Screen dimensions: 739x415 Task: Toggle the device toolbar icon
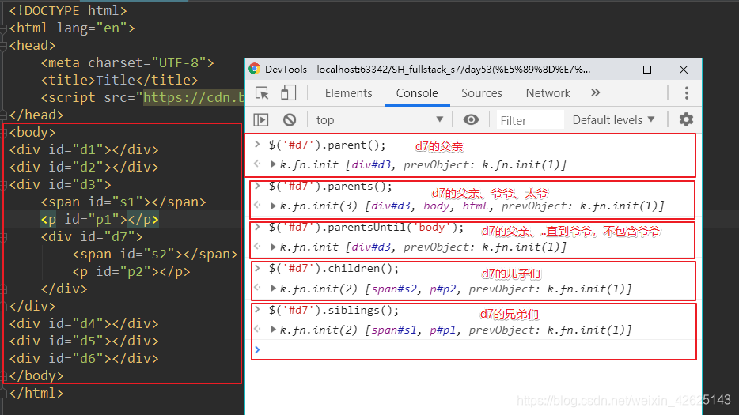pyautogui.click(x=288, y=92)
